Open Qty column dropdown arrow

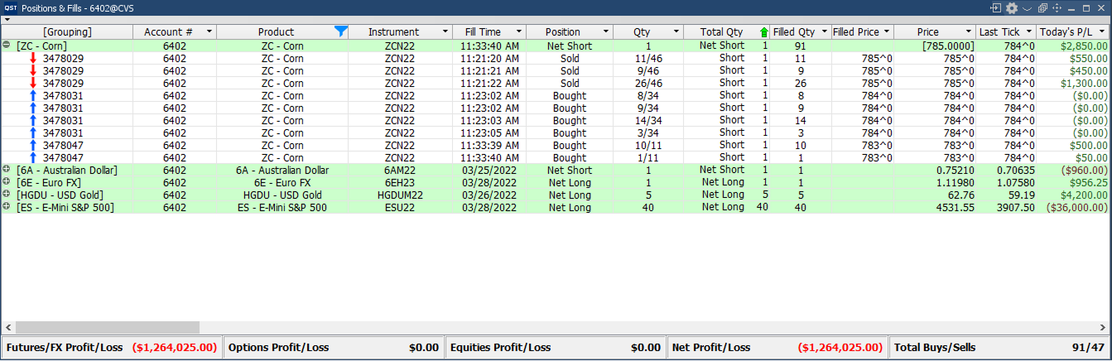point(676,32)
